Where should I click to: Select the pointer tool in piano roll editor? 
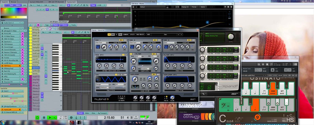(73, 32)
